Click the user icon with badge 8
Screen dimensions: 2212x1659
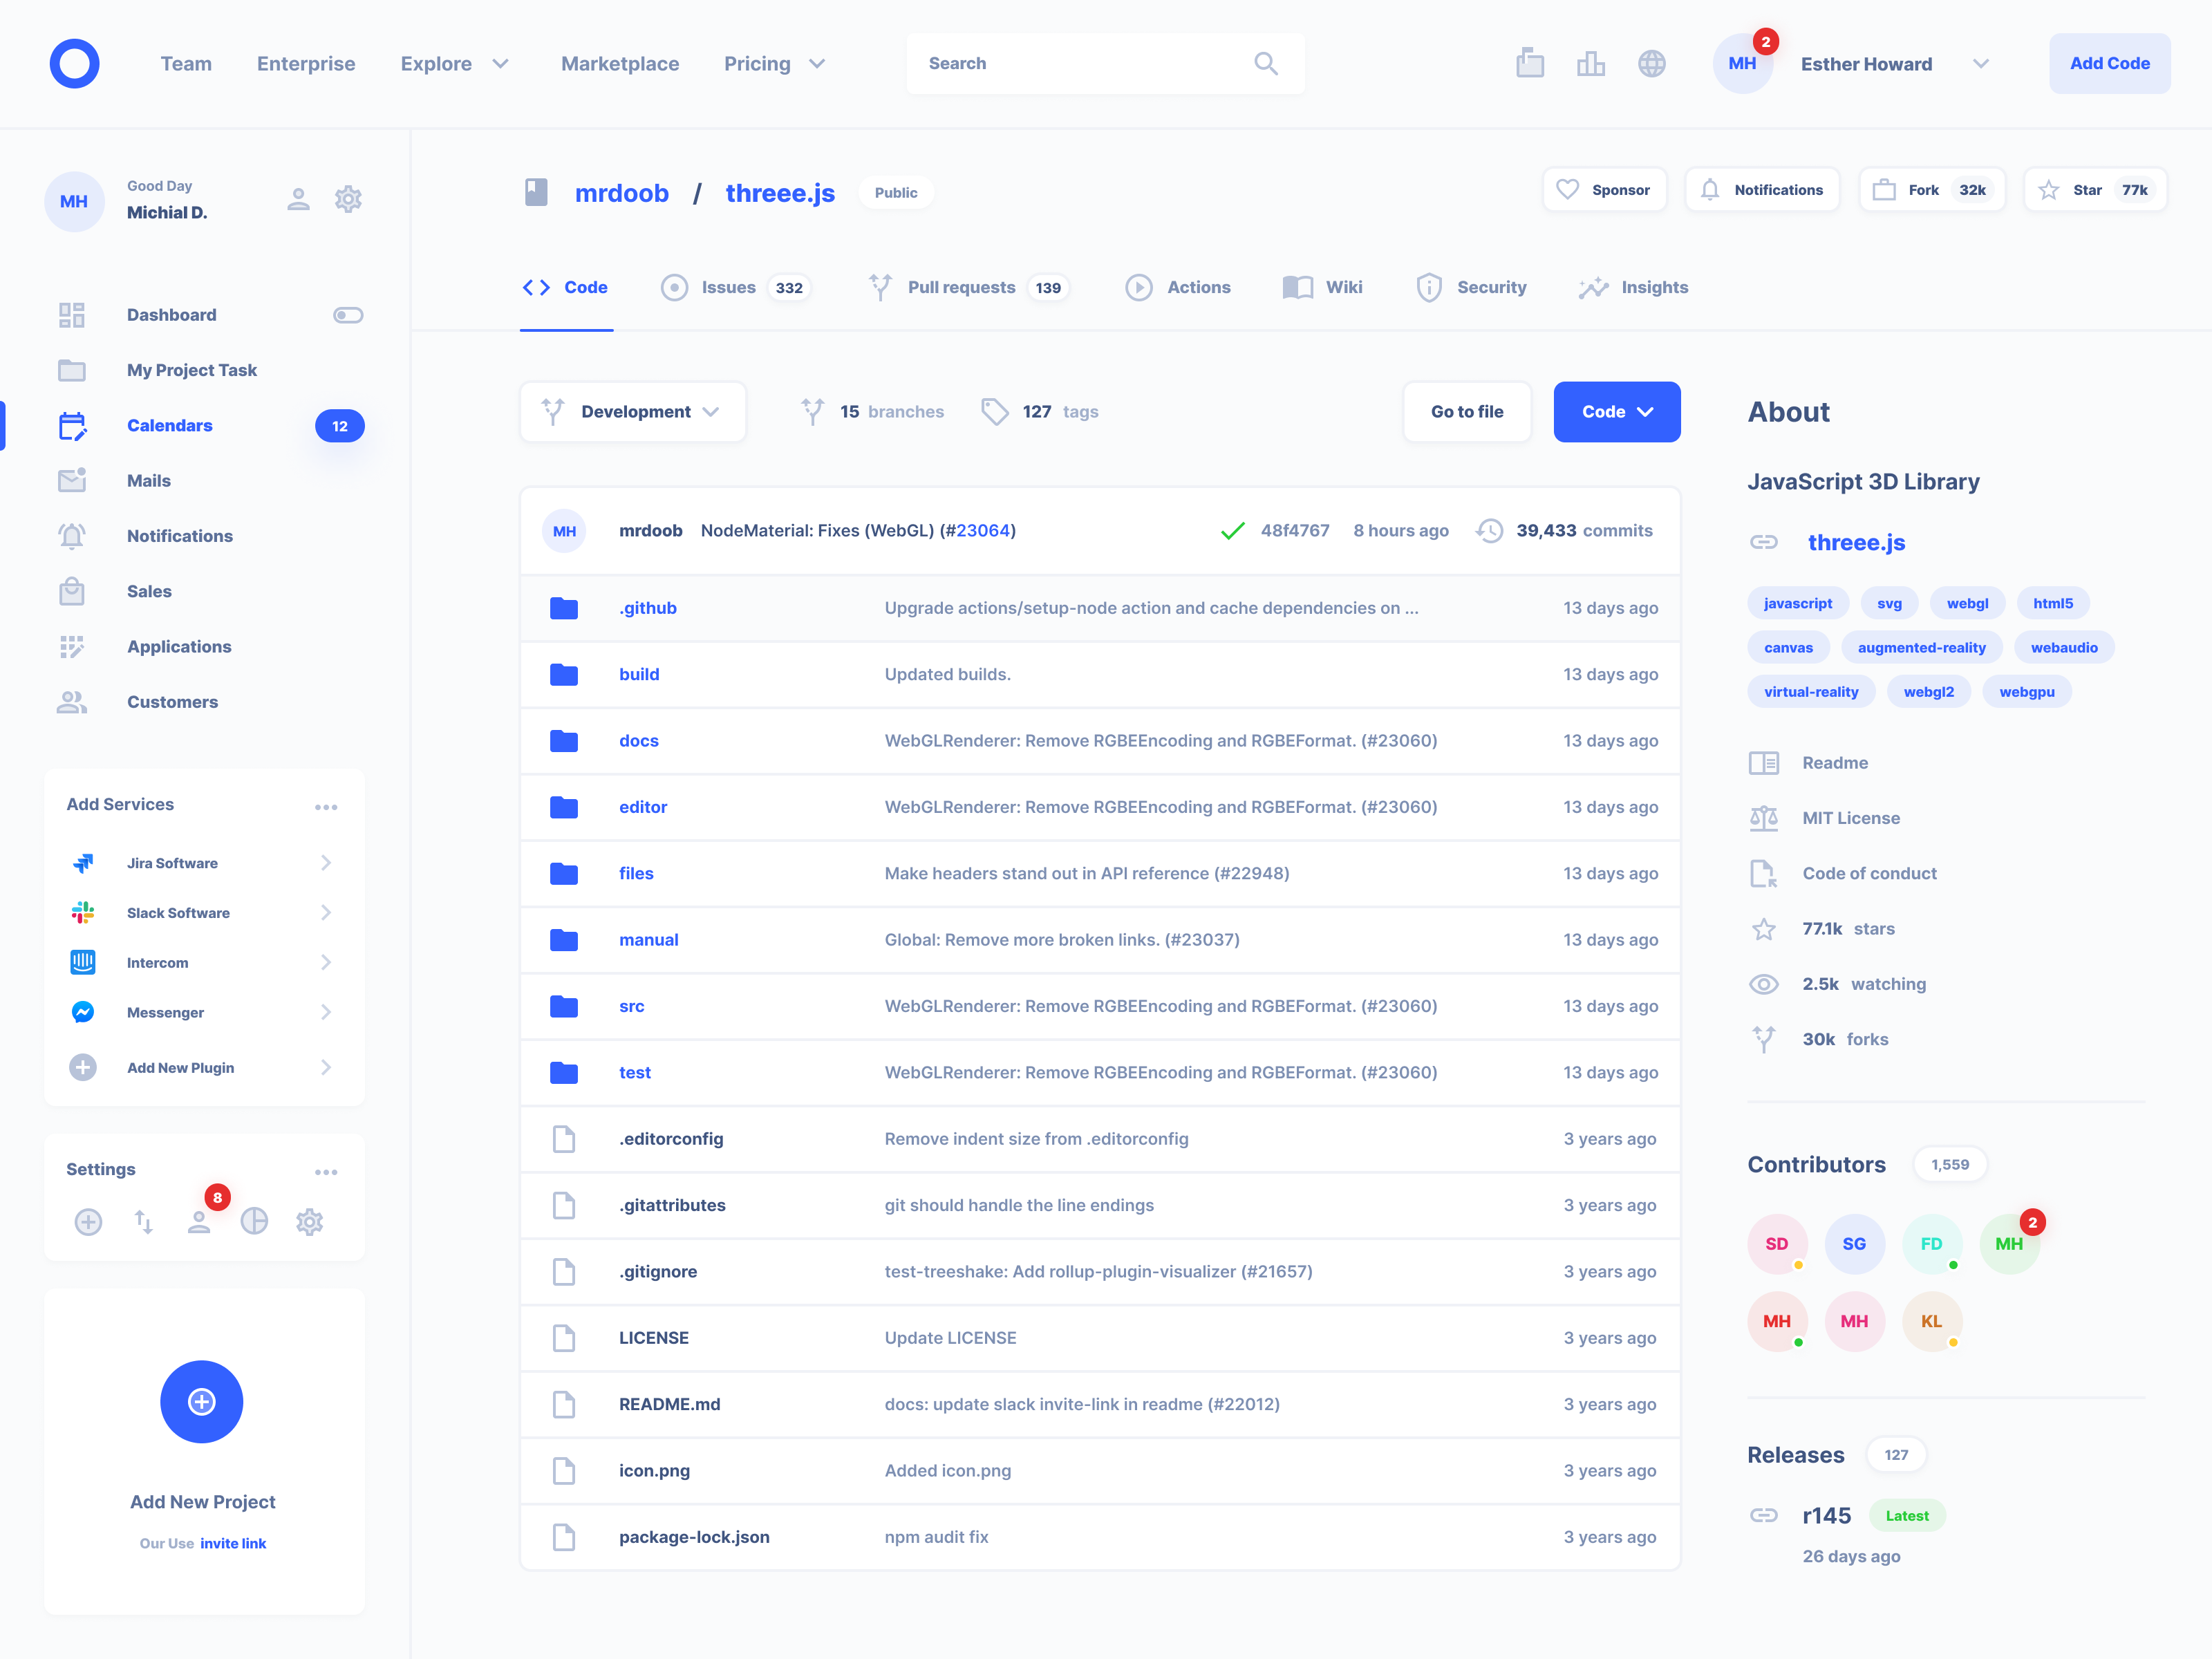click(199, 1222)
